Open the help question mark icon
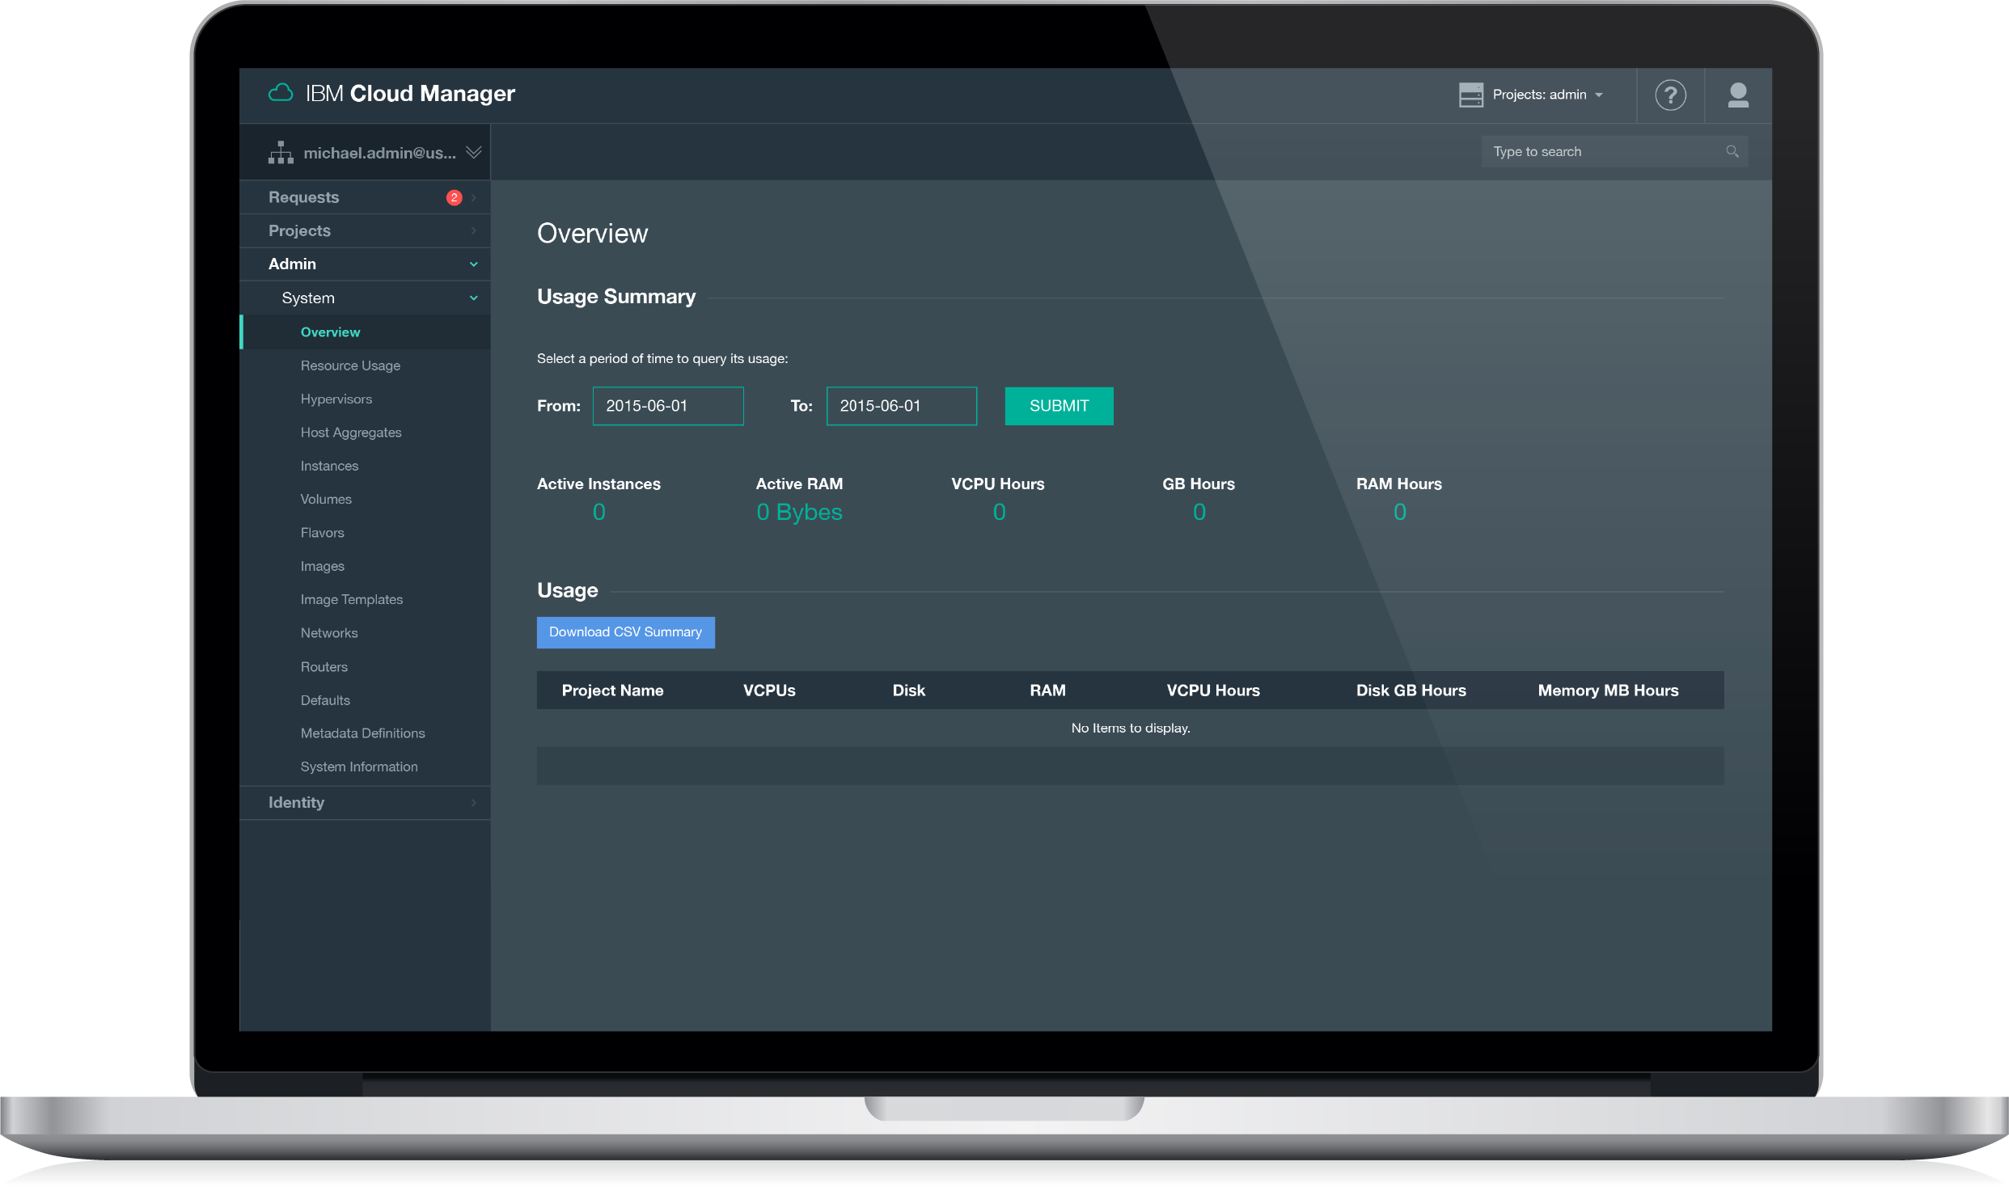The width and height of the screenshot is (2009, 1187). pyautogui.click(x=1670, y=95)
